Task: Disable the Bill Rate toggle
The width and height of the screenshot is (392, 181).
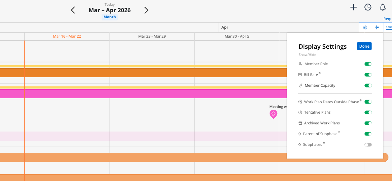Action: (x=368, y=75)
